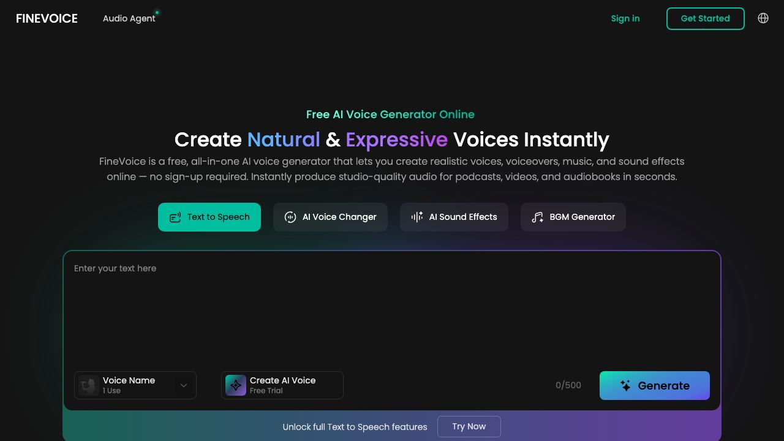The width and height of the screenshot is (784, 441).
Task: Open the language globe icon
Action: (x=763, y=18)
